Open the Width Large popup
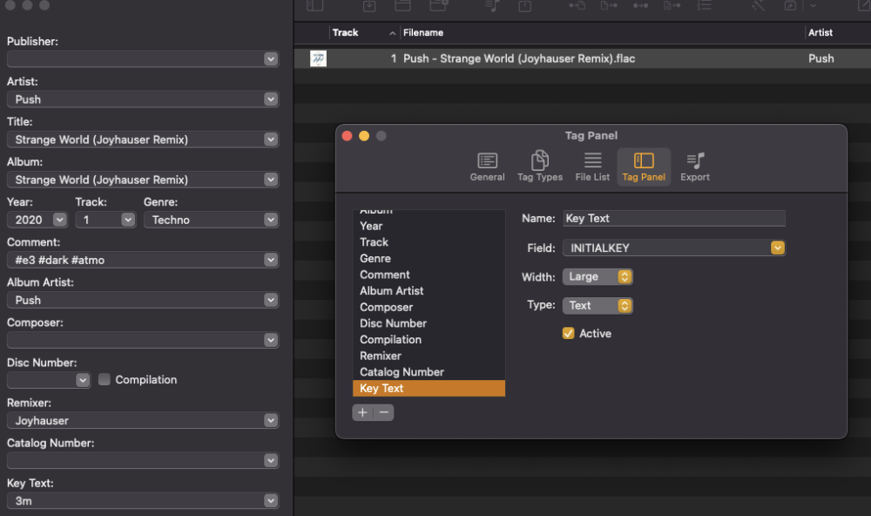 [x=598, y=276]
